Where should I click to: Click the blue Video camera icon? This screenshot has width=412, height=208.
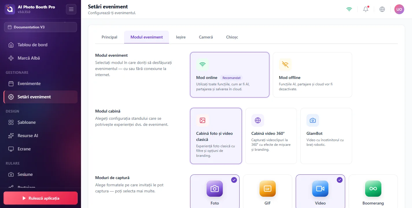pyautogui.click(x=320, y=189)
